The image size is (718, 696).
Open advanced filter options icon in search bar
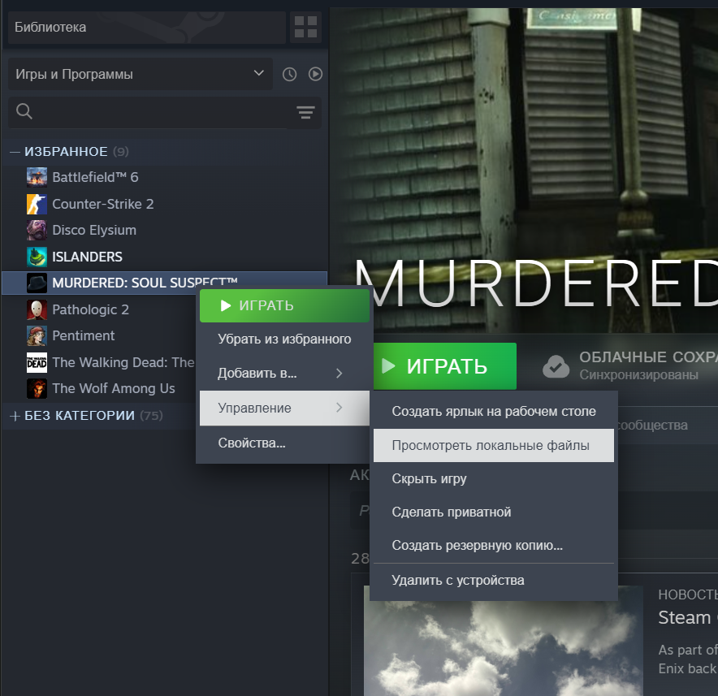pyautogui.click(x=305, y=112)
